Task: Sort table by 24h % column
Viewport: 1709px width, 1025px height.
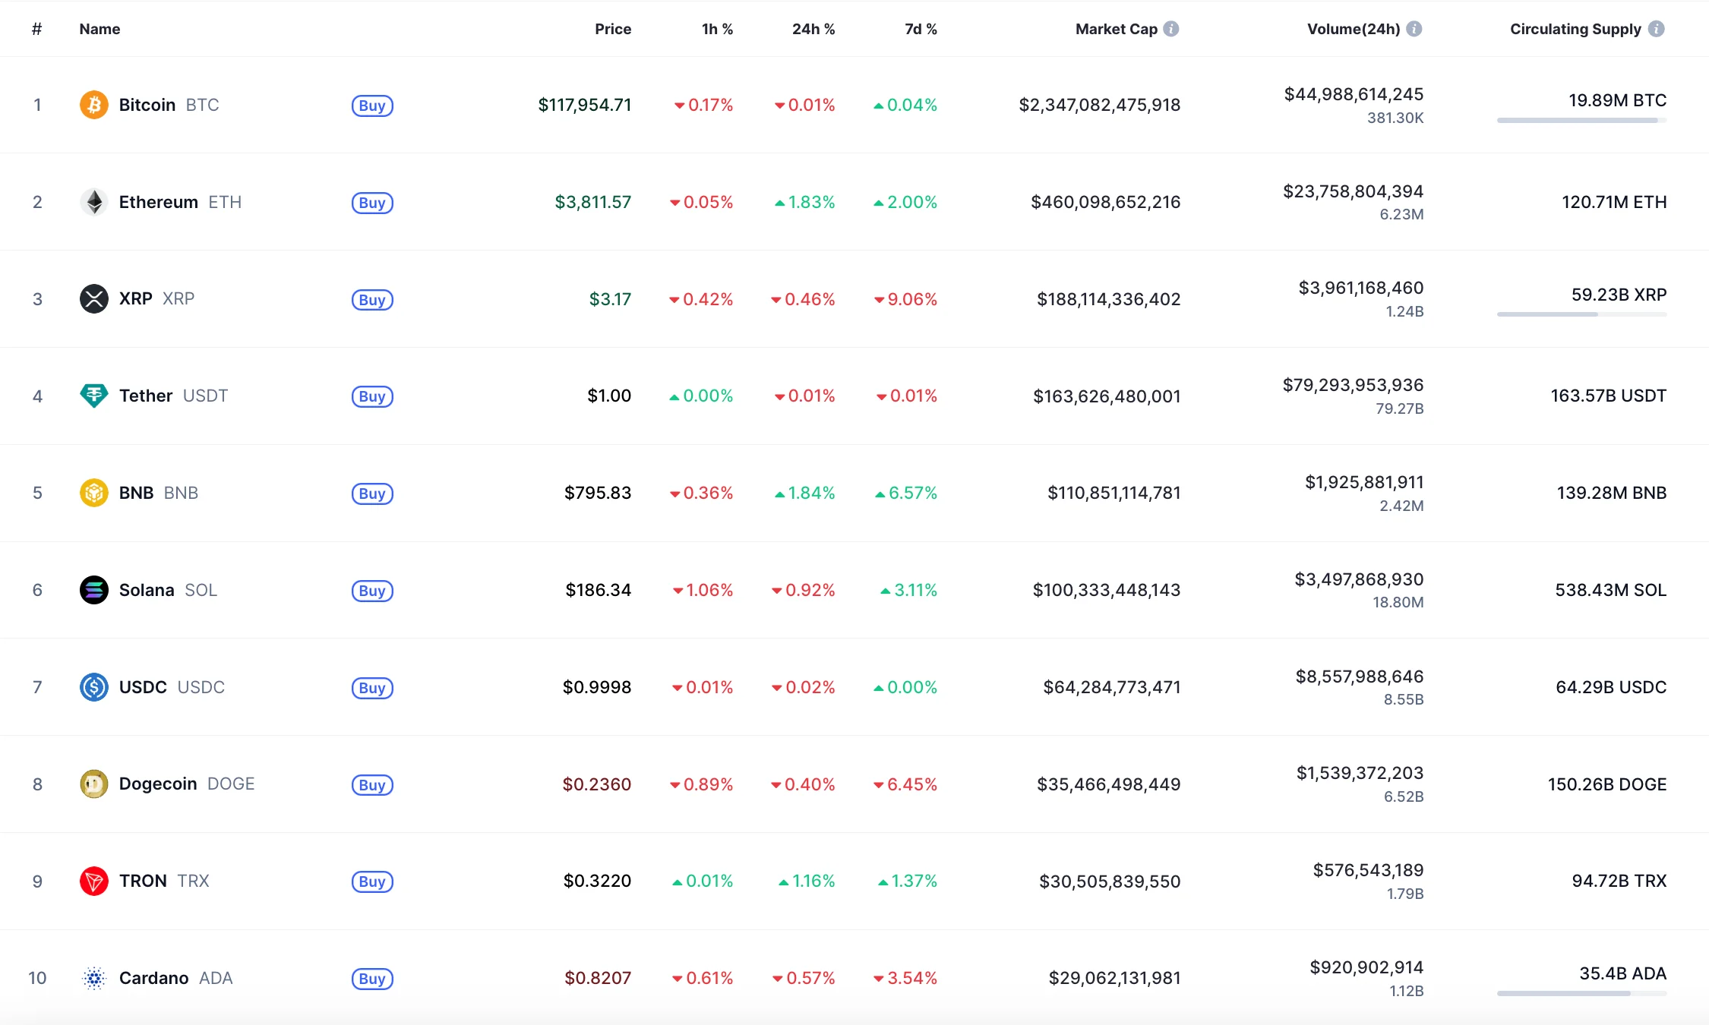Action: 813,29
